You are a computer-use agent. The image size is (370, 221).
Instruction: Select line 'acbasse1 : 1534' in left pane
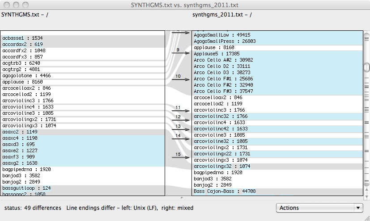point(82,38)
